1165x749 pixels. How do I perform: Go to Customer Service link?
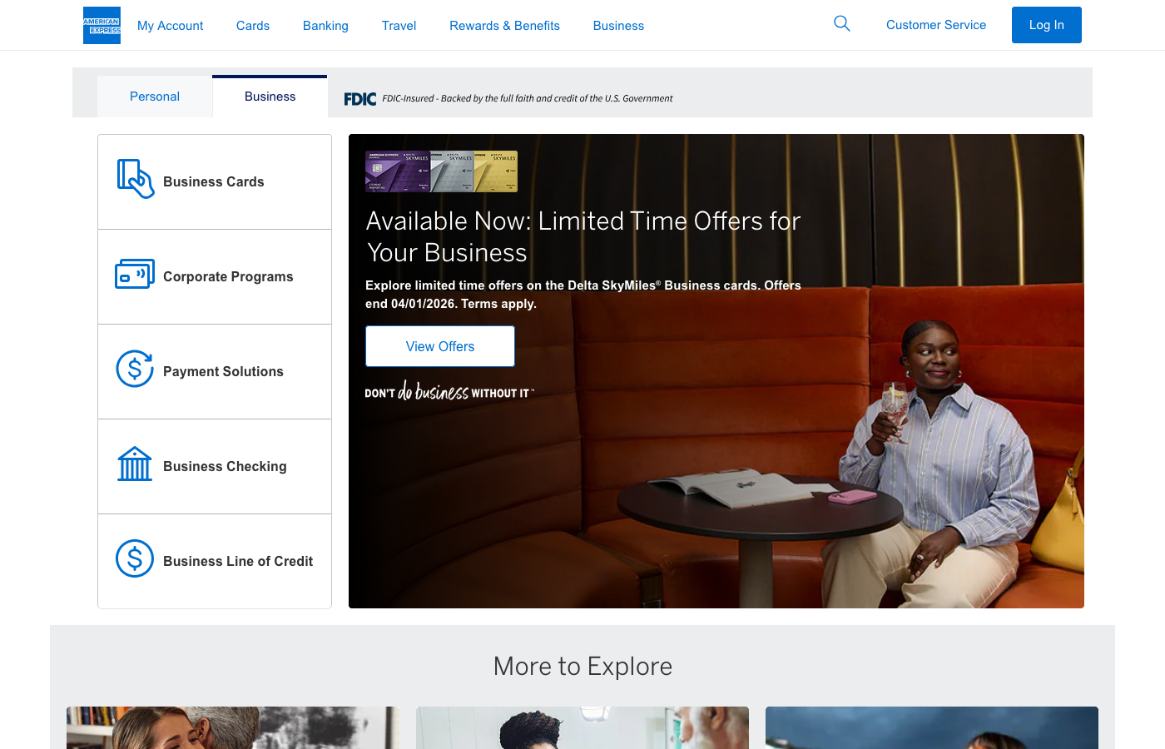point(935,25)
